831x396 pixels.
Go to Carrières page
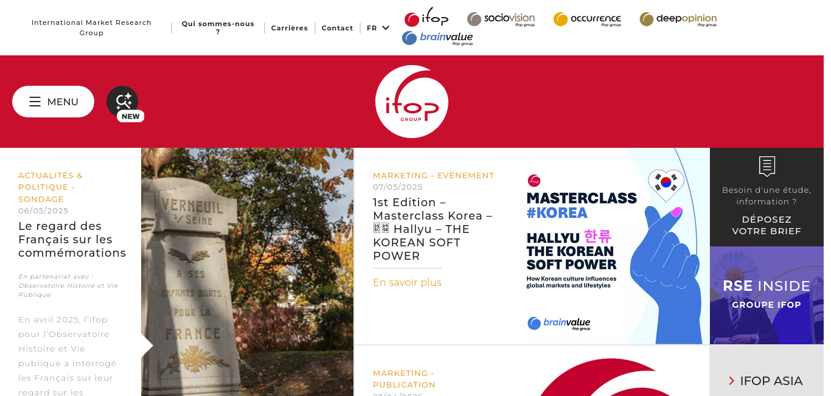(290, 28)
